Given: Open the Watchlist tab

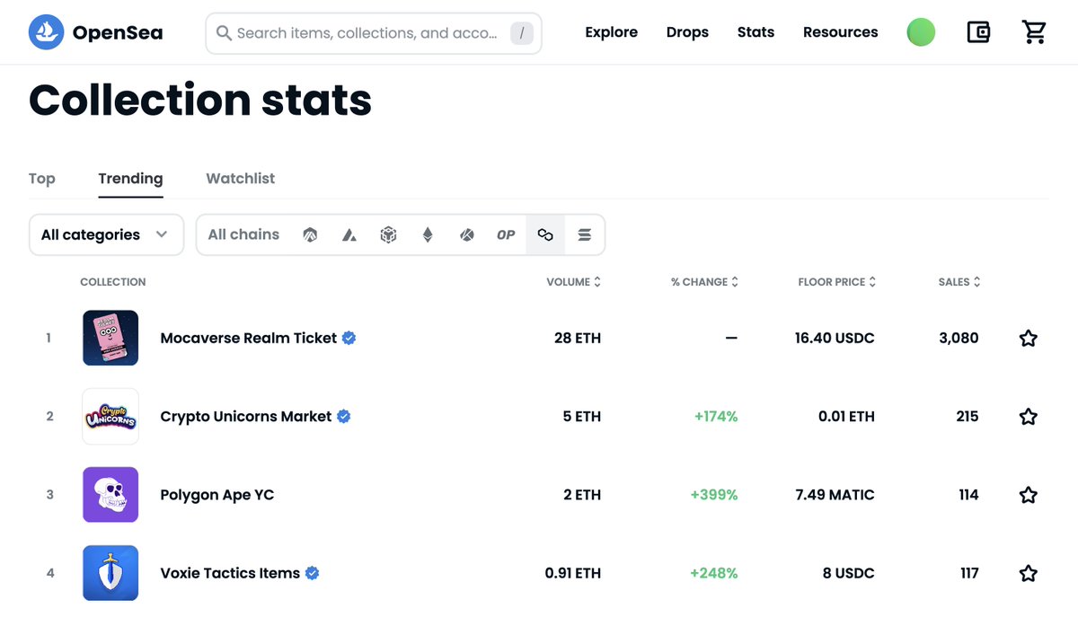Looking at the screenshot, I should click(241, 178).
